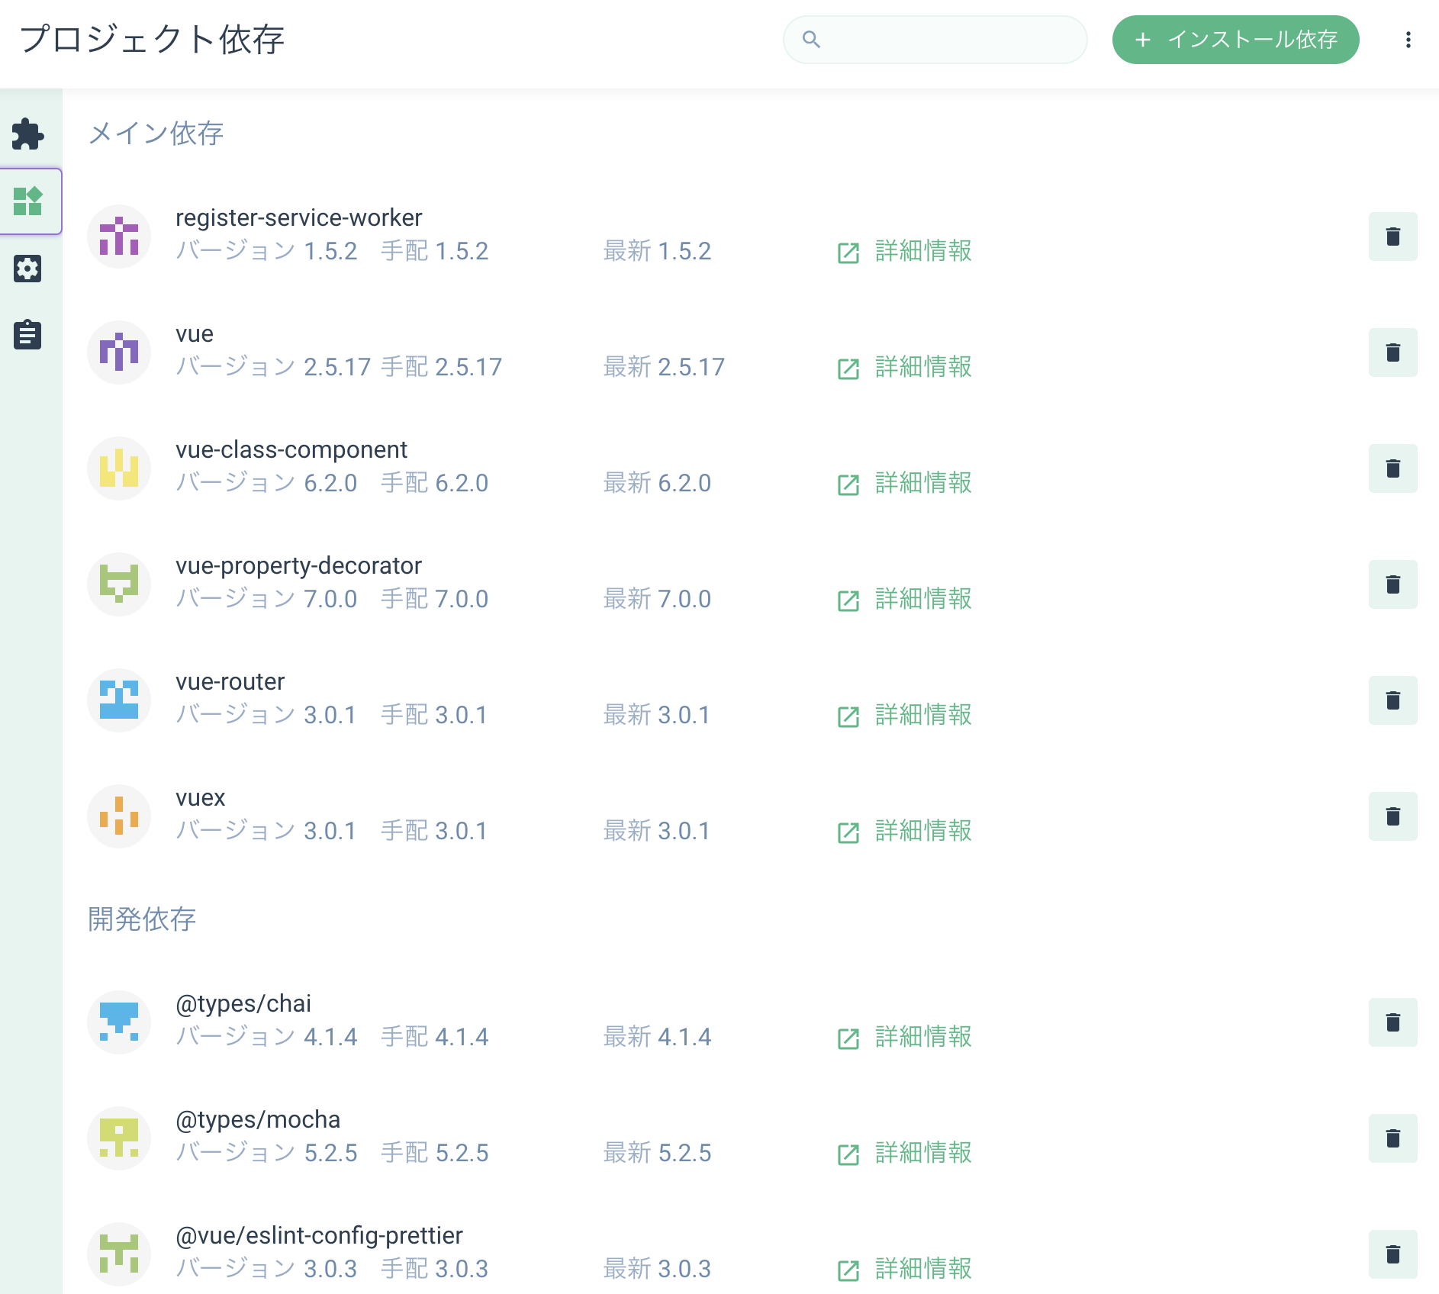The image size is (1439, 1294).
Task: Delete @vue/eslint-config-prettier with trash icon
Action: [x=1392, y=1254]
